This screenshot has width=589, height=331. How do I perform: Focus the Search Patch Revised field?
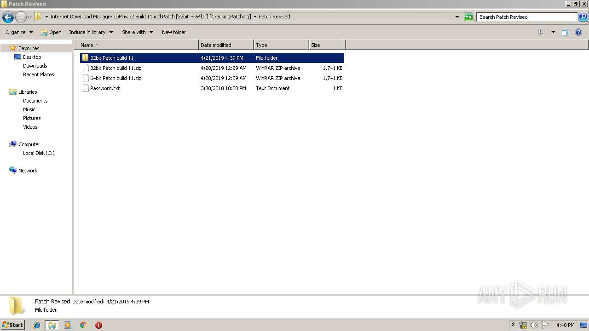527,17
